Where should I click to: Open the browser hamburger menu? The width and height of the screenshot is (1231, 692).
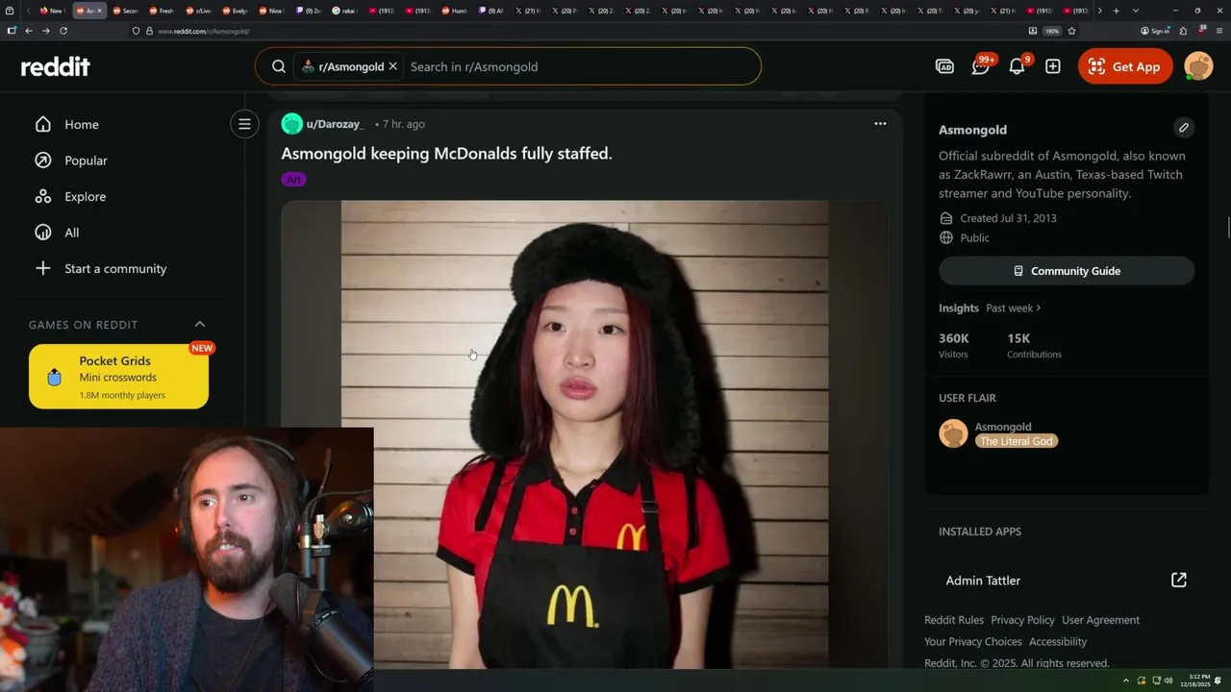(1220, 31)
